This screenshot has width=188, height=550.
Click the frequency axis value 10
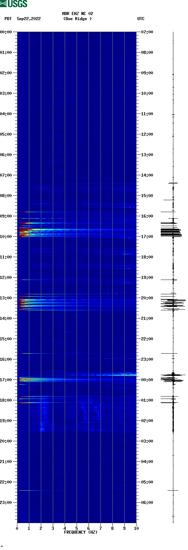[136, 529]
